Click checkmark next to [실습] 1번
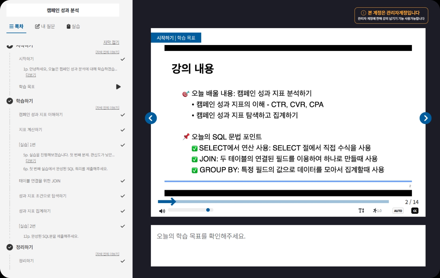 click(123, 145)
